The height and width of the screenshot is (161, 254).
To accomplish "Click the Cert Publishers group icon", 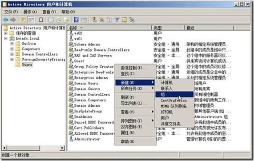I will click(x=71, y=128).
